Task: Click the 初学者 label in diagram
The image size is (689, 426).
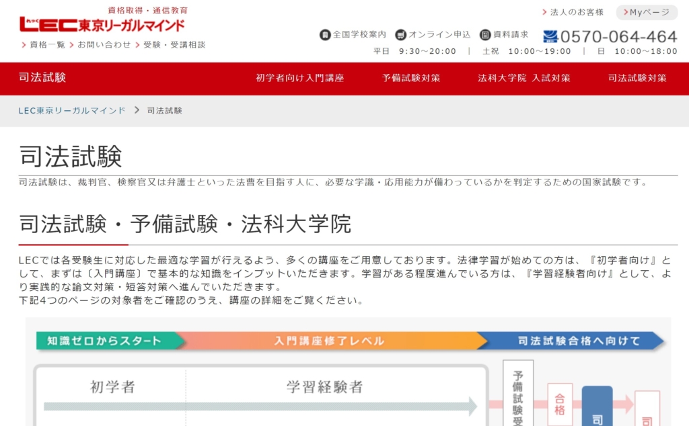Action: click(112, 387)
